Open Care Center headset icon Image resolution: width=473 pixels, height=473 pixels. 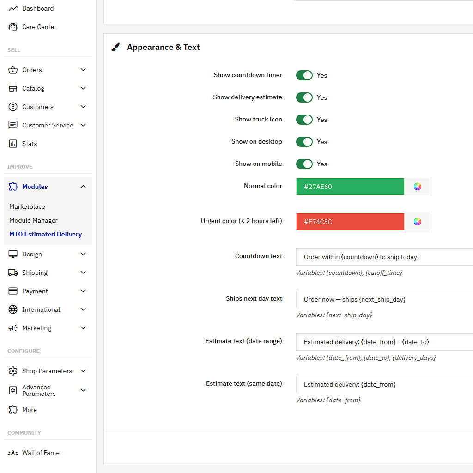coord(13,27)
